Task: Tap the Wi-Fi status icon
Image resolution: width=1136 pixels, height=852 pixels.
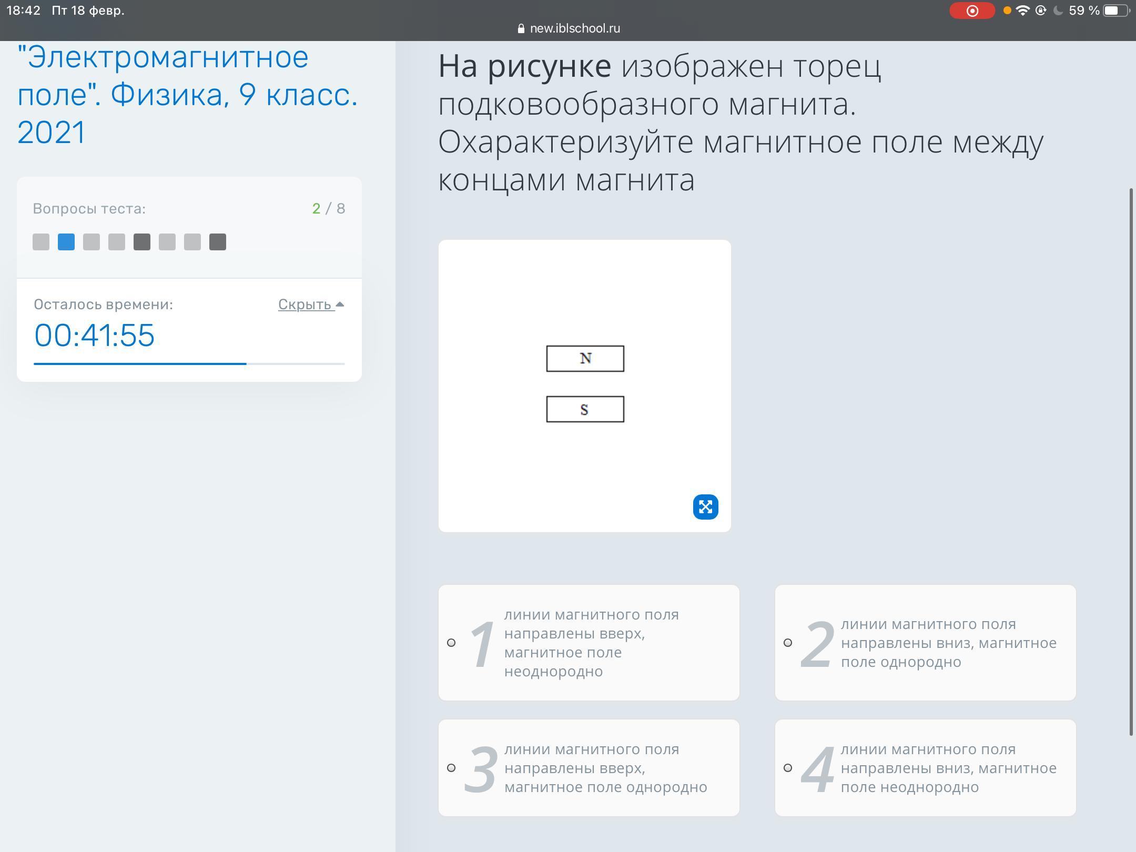Action: 1022,11
